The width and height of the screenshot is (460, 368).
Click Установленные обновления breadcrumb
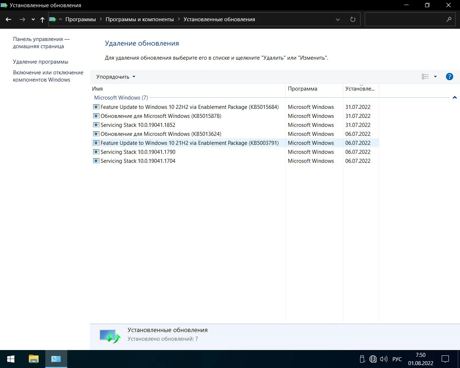click(x=219, y=19)
